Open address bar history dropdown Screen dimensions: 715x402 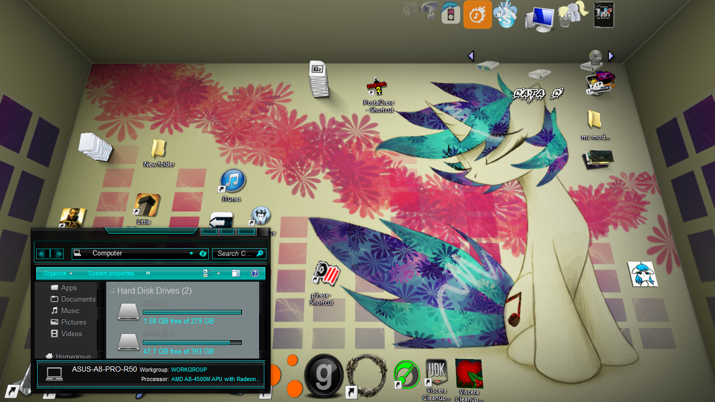tap(192, 254)
